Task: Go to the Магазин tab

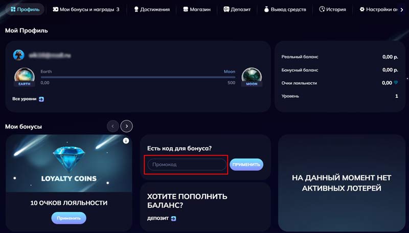Action: pos(197,9)
